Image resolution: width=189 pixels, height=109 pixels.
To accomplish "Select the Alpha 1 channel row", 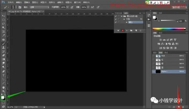I will pyautogui.click(x=169, y=71).
